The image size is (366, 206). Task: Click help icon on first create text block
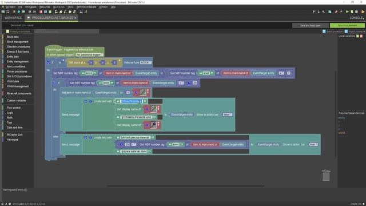[90, 101]
